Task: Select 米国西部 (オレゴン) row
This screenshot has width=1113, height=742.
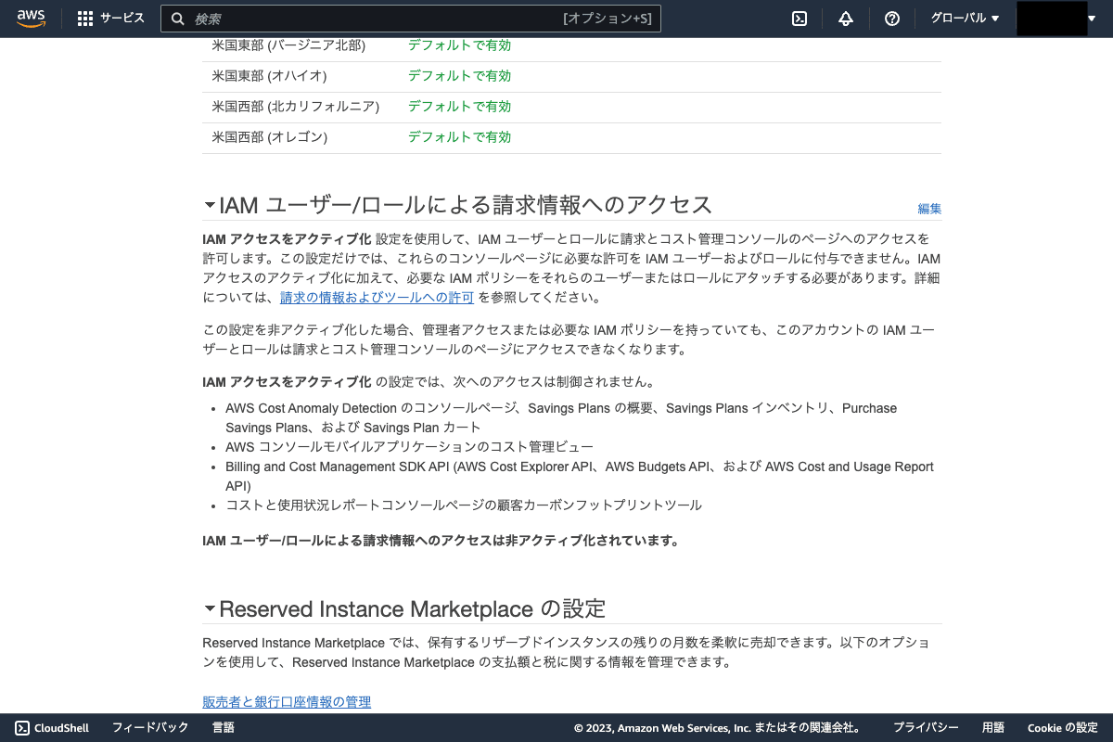Action: coord(571,137)
